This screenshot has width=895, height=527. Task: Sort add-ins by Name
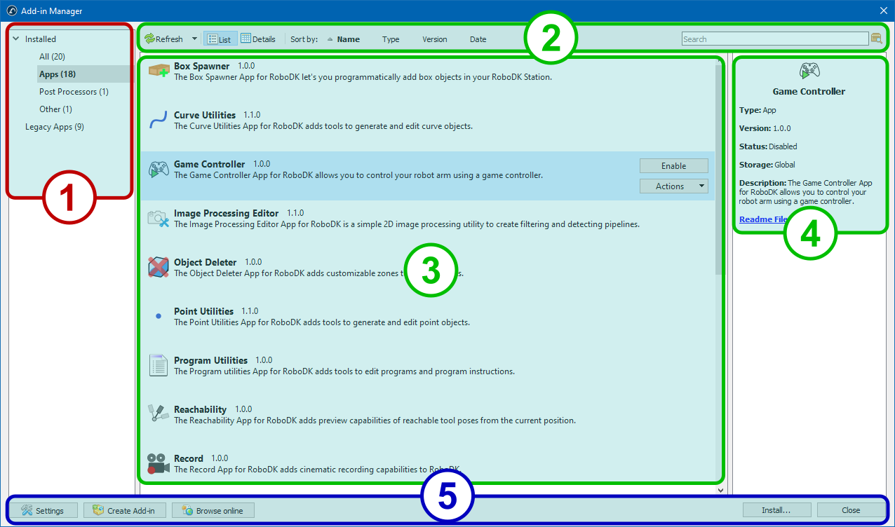(348, 39)
